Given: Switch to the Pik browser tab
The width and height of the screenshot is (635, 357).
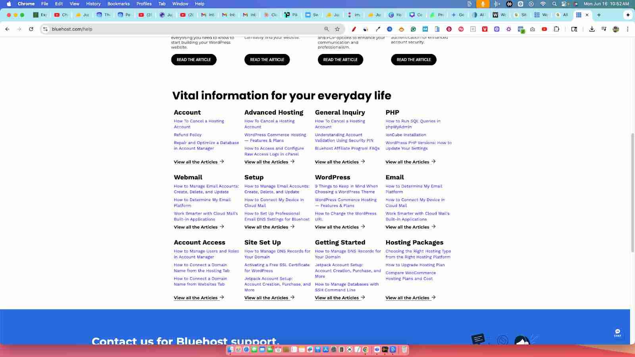Looking at the screenshot, I should 291,15.
